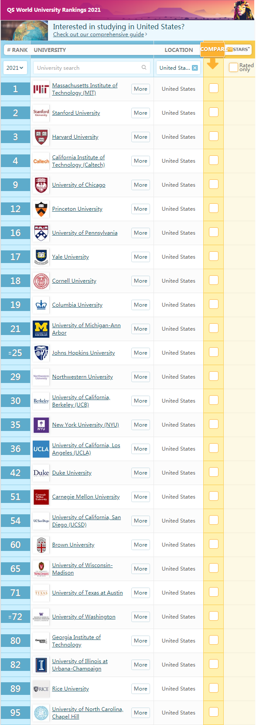Click the Princeton University shield icon
The width and height of the screenshot is (256, 725).
tap(41, 209)
